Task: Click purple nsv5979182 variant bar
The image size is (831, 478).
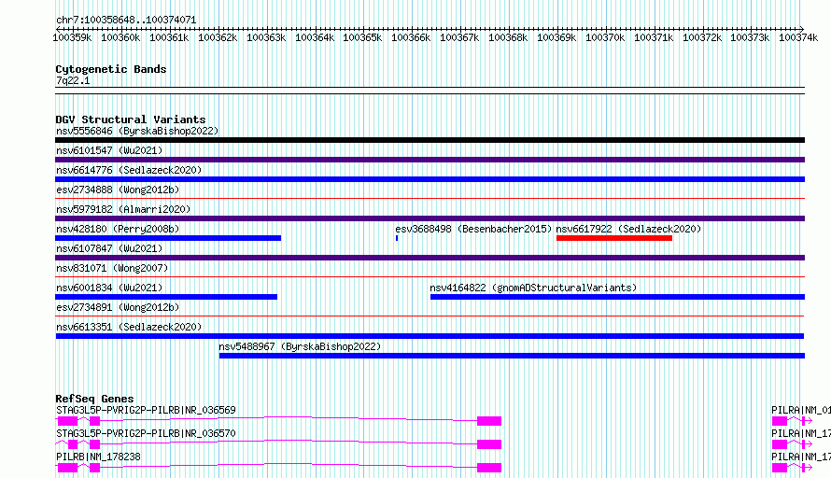Action: point(430,218)
